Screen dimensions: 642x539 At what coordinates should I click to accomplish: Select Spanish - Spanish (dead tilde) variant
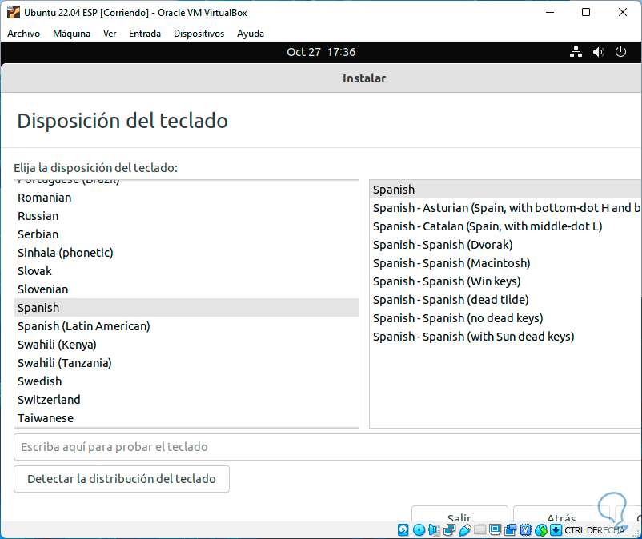click(x=506, y=300)
